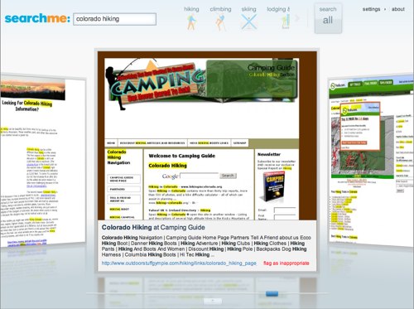Select the left 'Looking For Colorado Hiking' preview

pos(43,160)
